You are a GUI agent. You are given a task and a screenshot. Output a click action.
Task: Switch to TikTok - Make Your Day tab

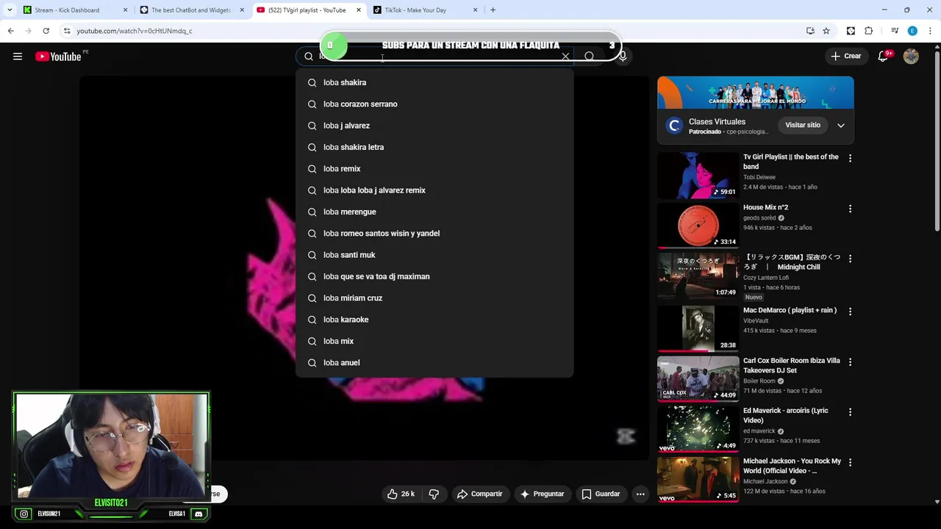(x=425, y=10)
